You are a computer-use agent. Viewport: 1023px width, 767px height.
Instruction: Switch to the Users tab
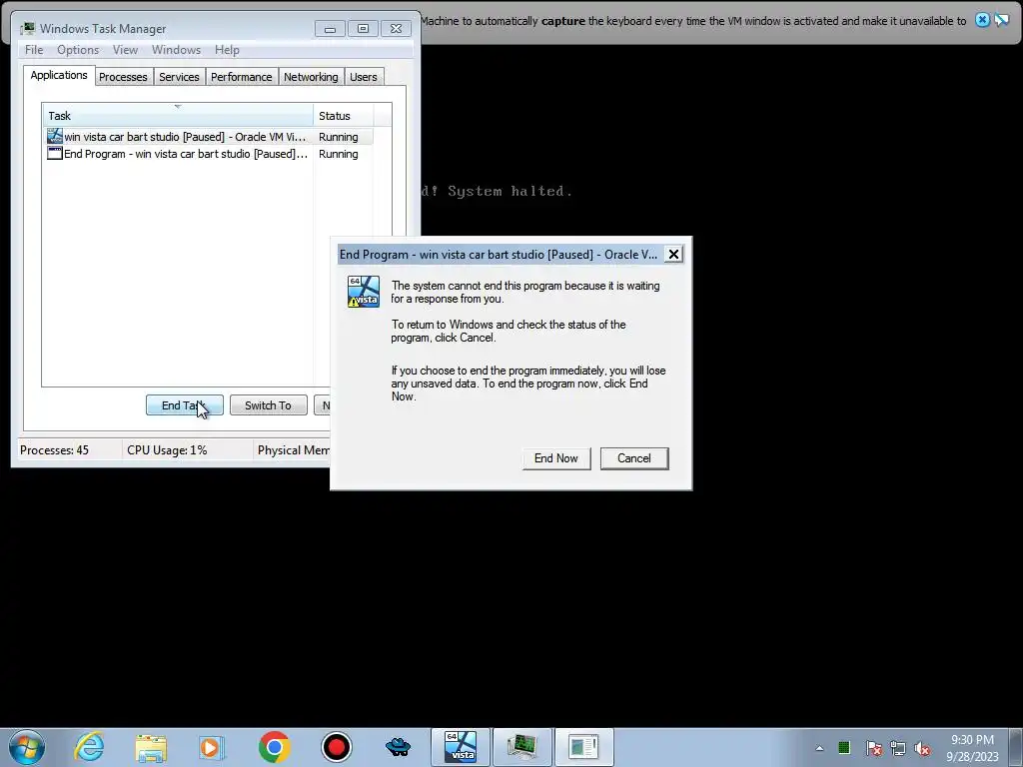[x=364, y=77]
